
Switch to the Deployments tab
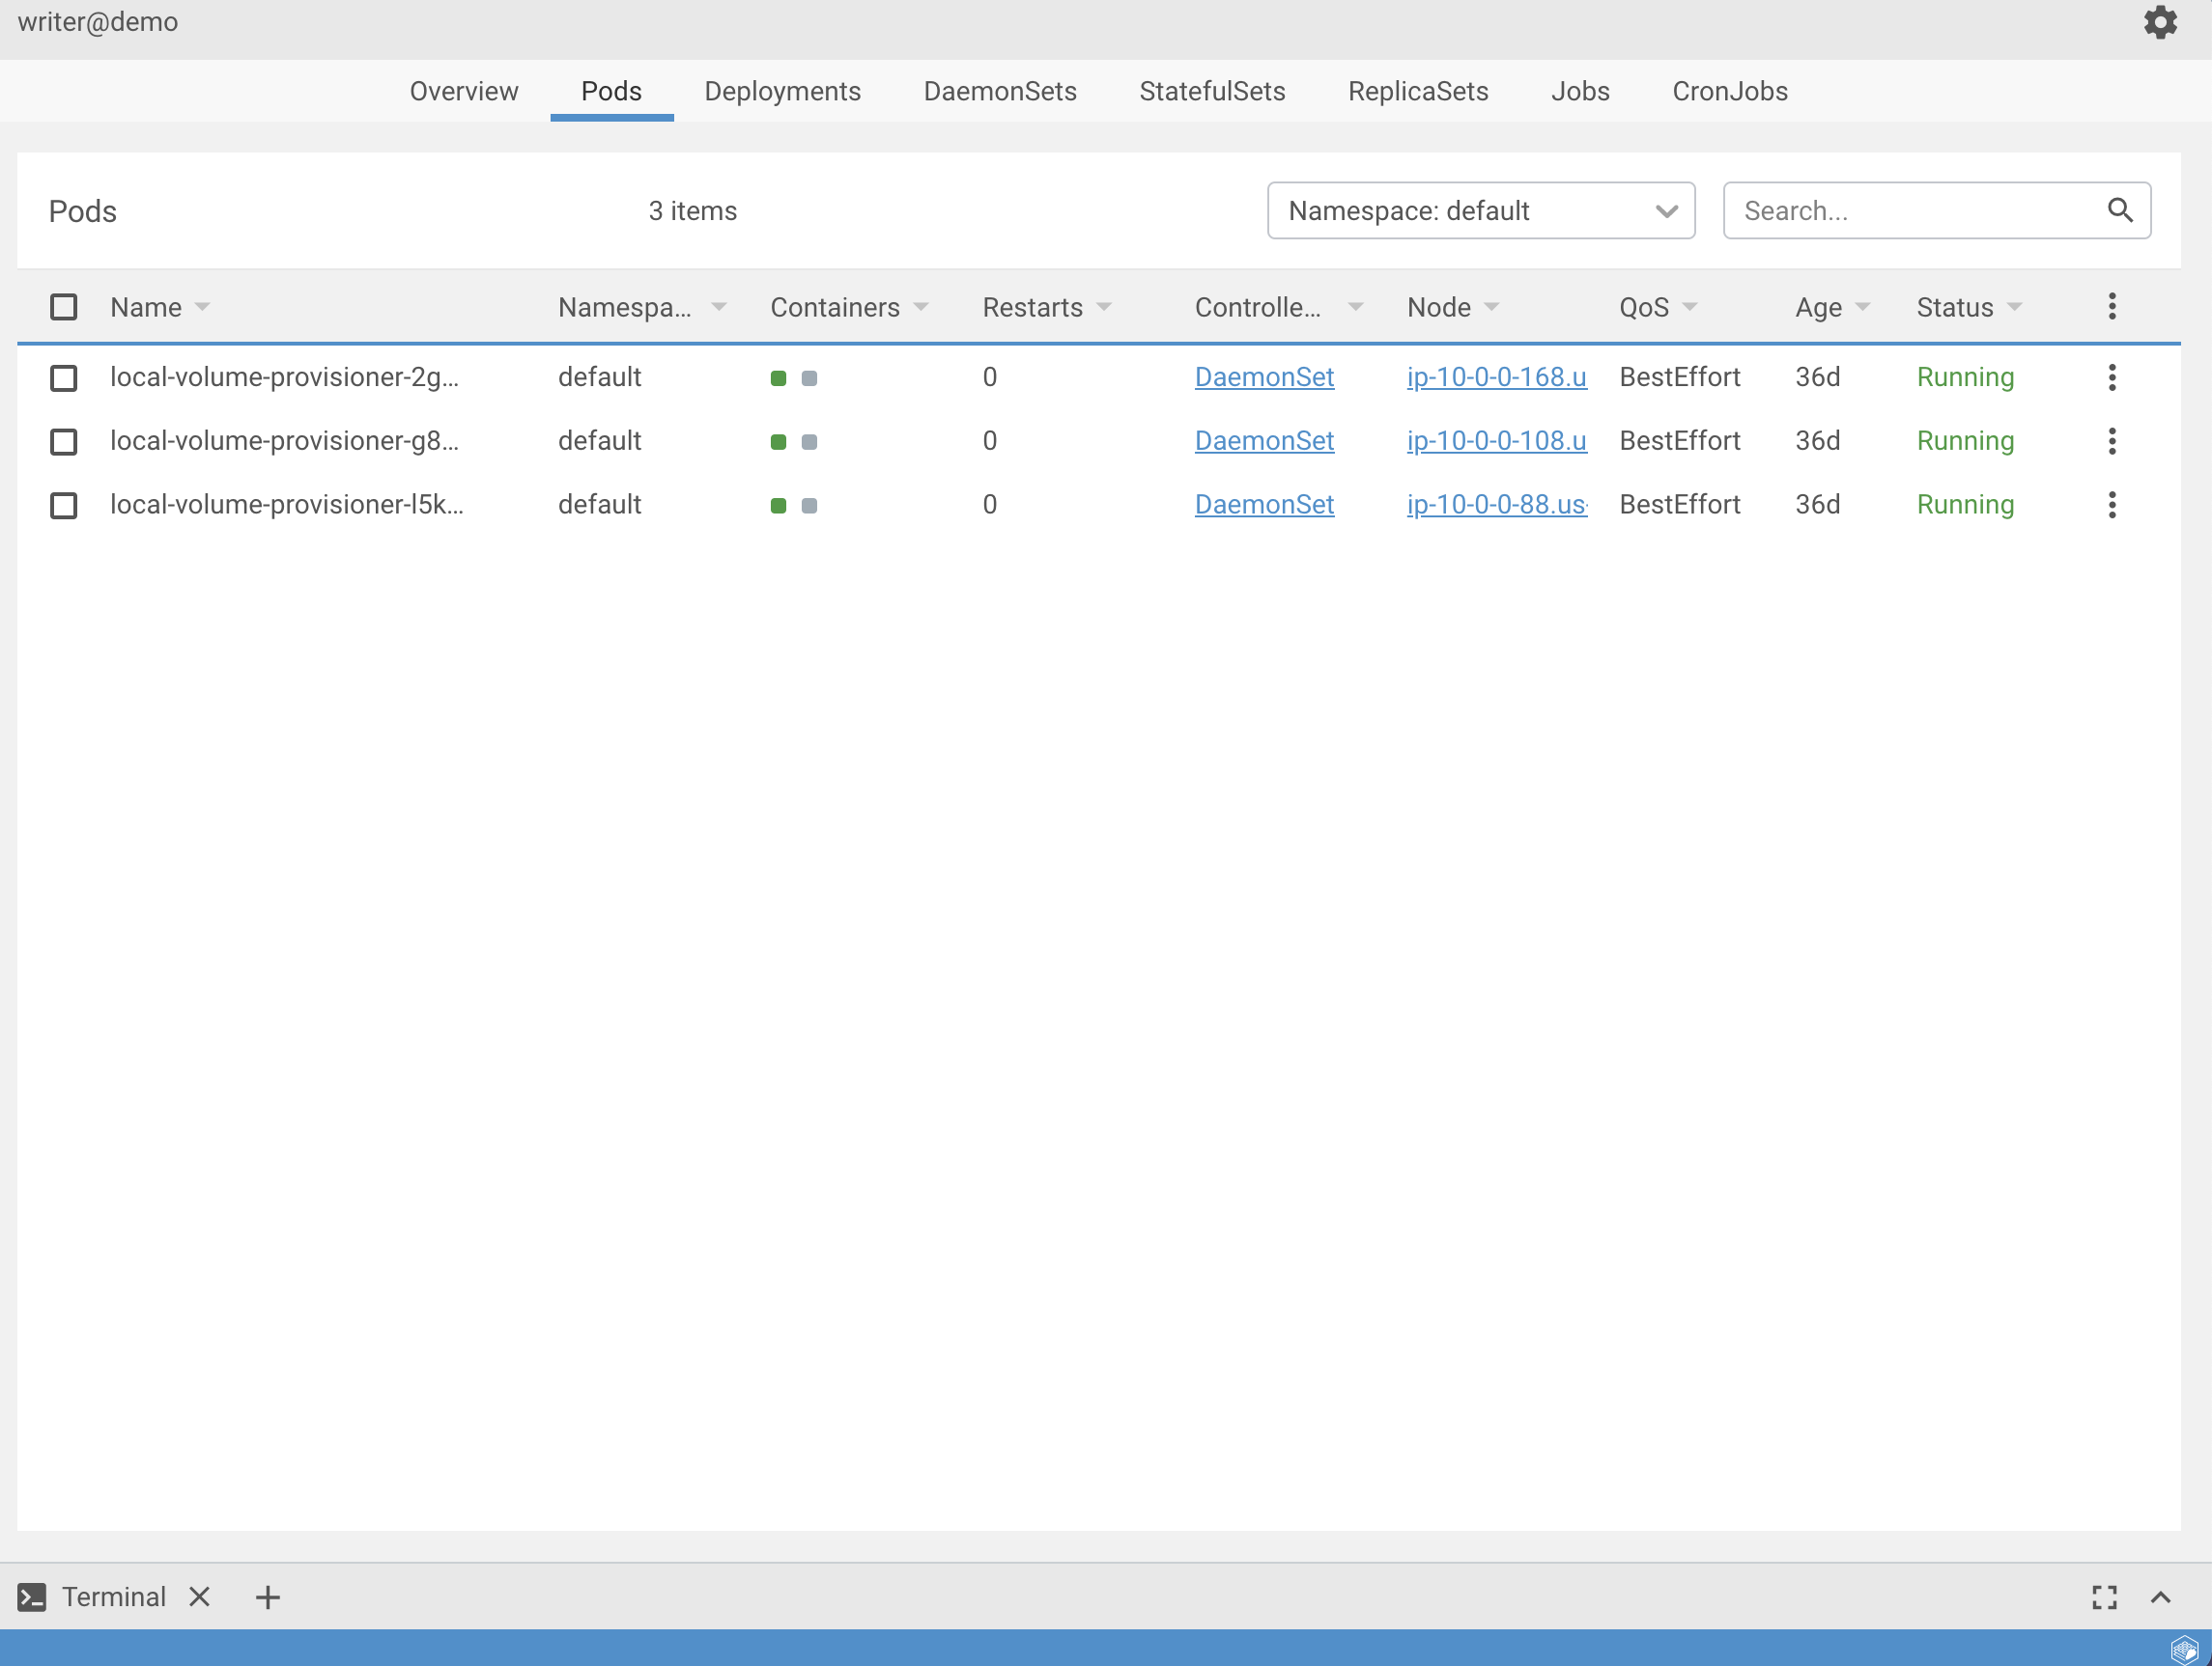click(x=783, y=91)
